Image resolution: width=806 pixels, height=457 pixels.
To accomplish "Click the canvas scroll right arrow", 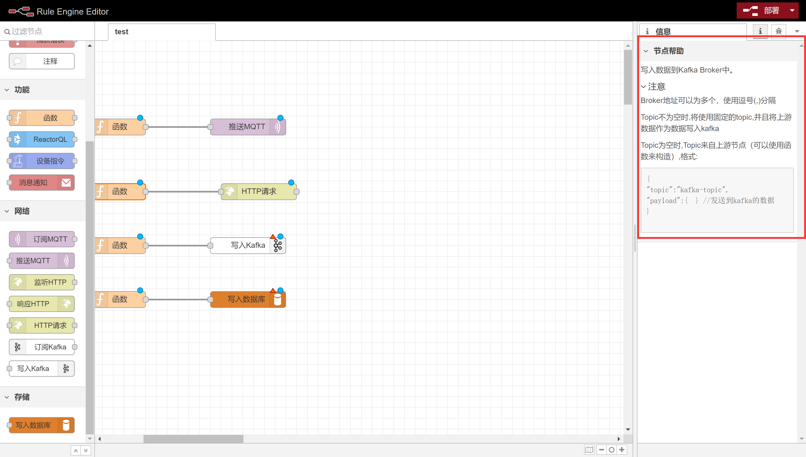I will click(x=619, y=439).
